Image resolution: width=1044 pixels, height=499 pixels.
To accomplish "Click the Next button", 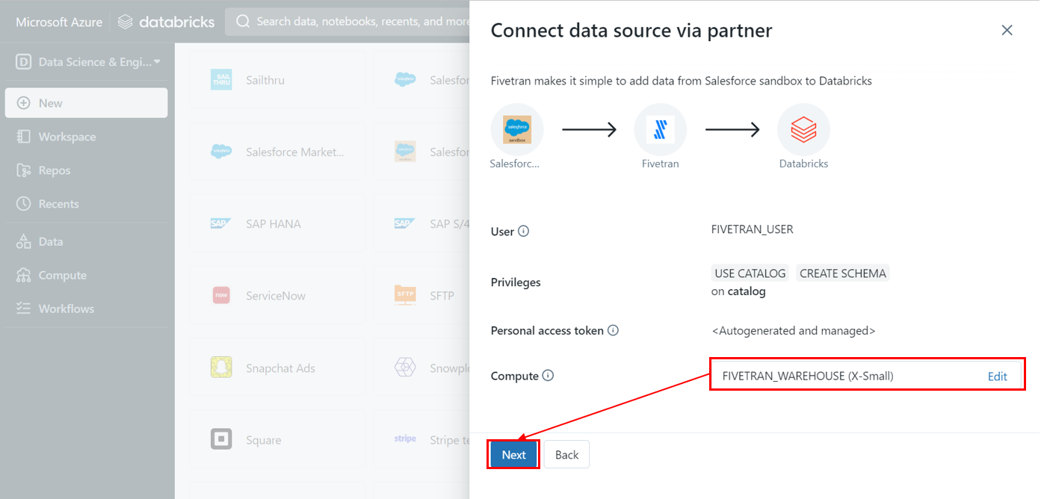I will tap(513, 454).
